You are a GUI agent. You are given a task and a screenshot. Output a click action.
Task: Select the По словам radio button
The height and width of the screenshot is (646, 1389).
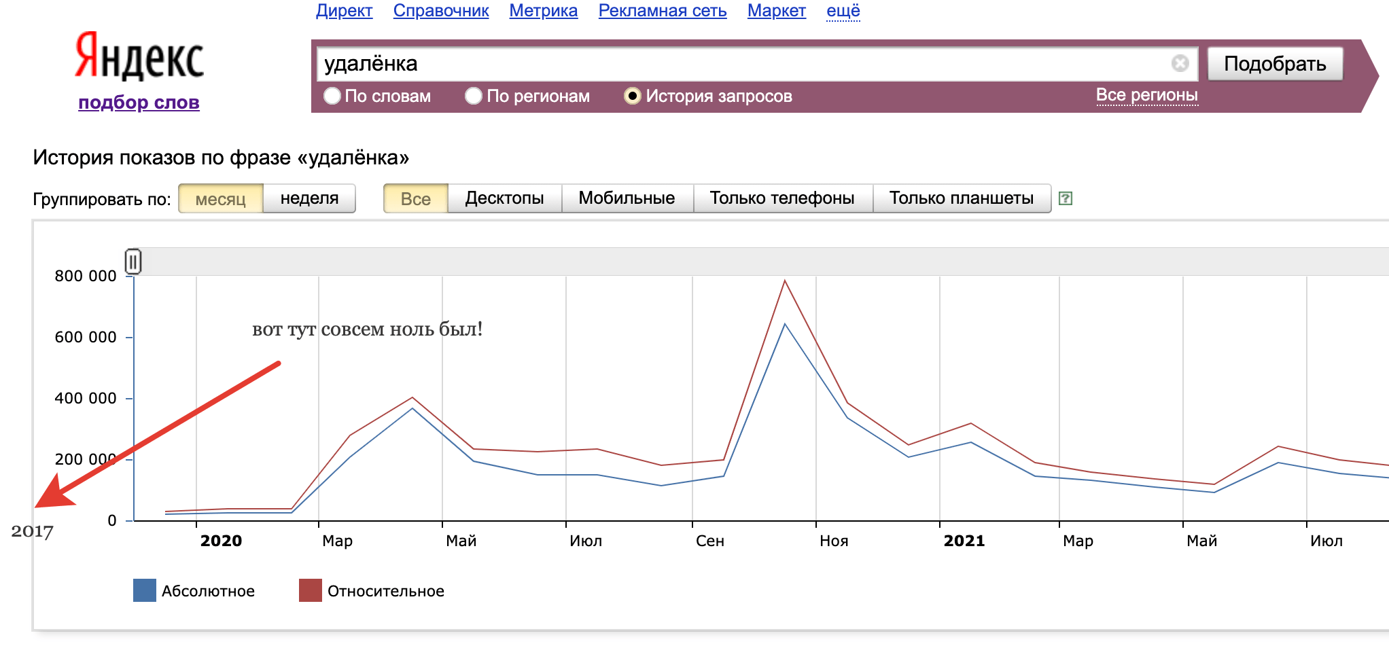(x=332, y=96)
